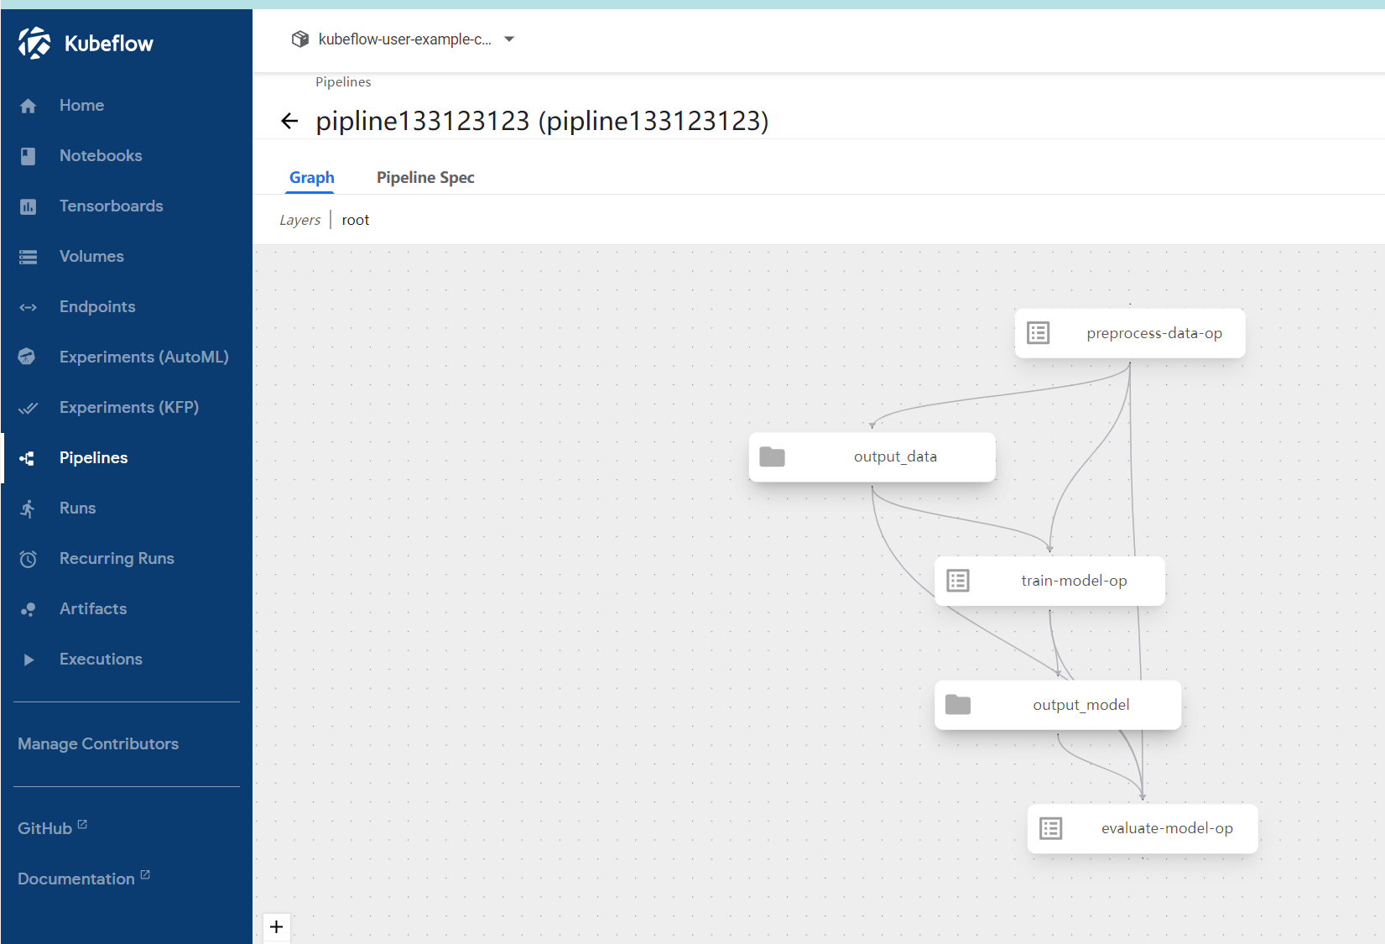Expand the kubeflow-user-example namespace picker
The width and height of the screenshot is (1385, 944).
pos(404,39)
